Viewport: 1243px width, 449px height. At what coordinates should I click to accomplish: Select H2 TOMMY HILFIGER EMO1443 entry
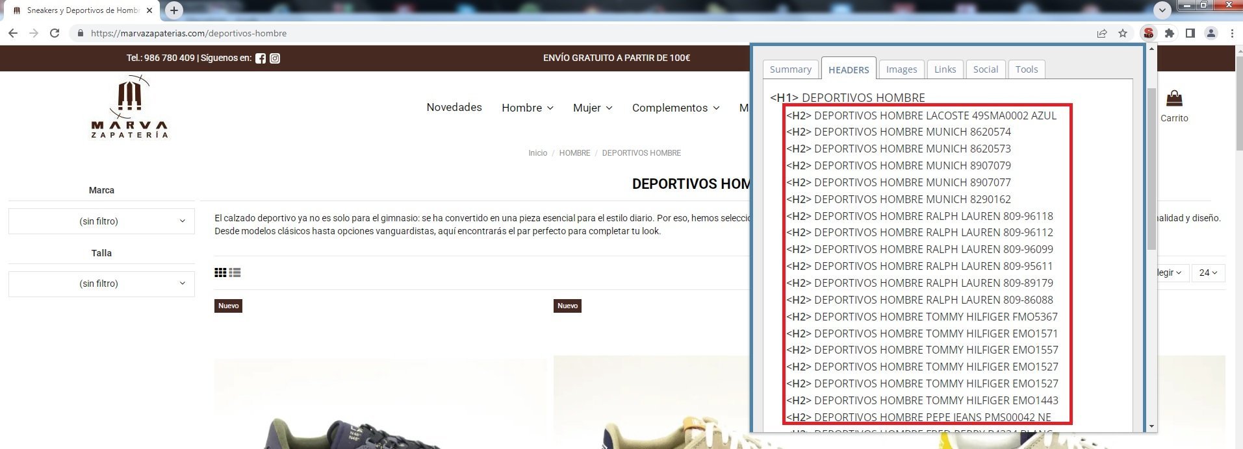[922, 400]
